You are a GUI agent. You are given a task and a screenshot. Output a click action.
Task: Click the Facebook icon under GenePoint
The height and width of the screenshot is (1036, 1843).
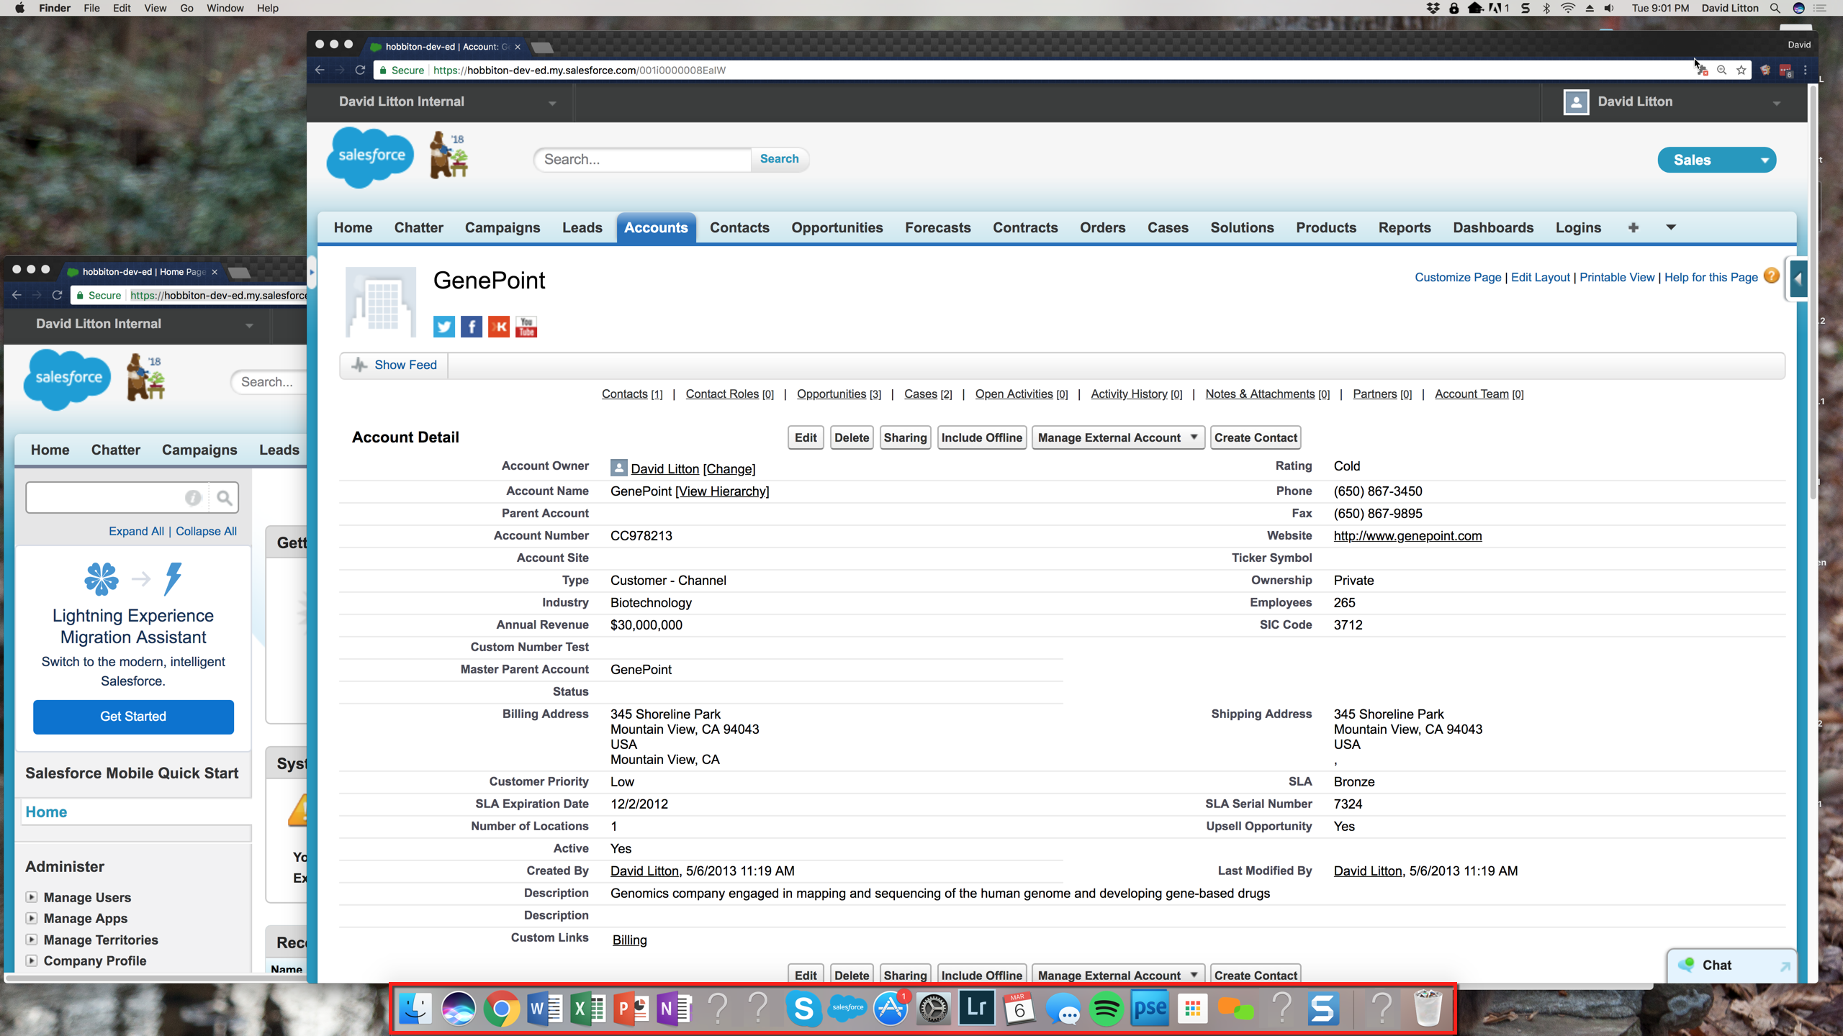pos(471,327)
